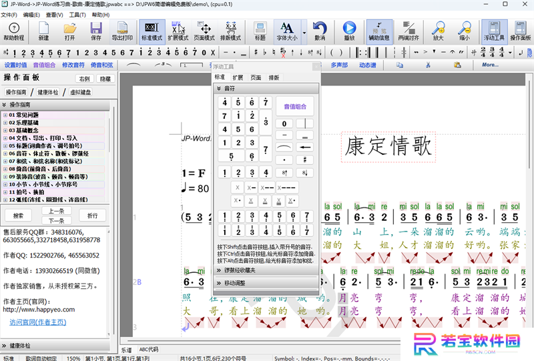The height and width of the screenshot is (361, 534).
Task: Toggle 两端对齐 justify alignment
Action: [409, 31]
